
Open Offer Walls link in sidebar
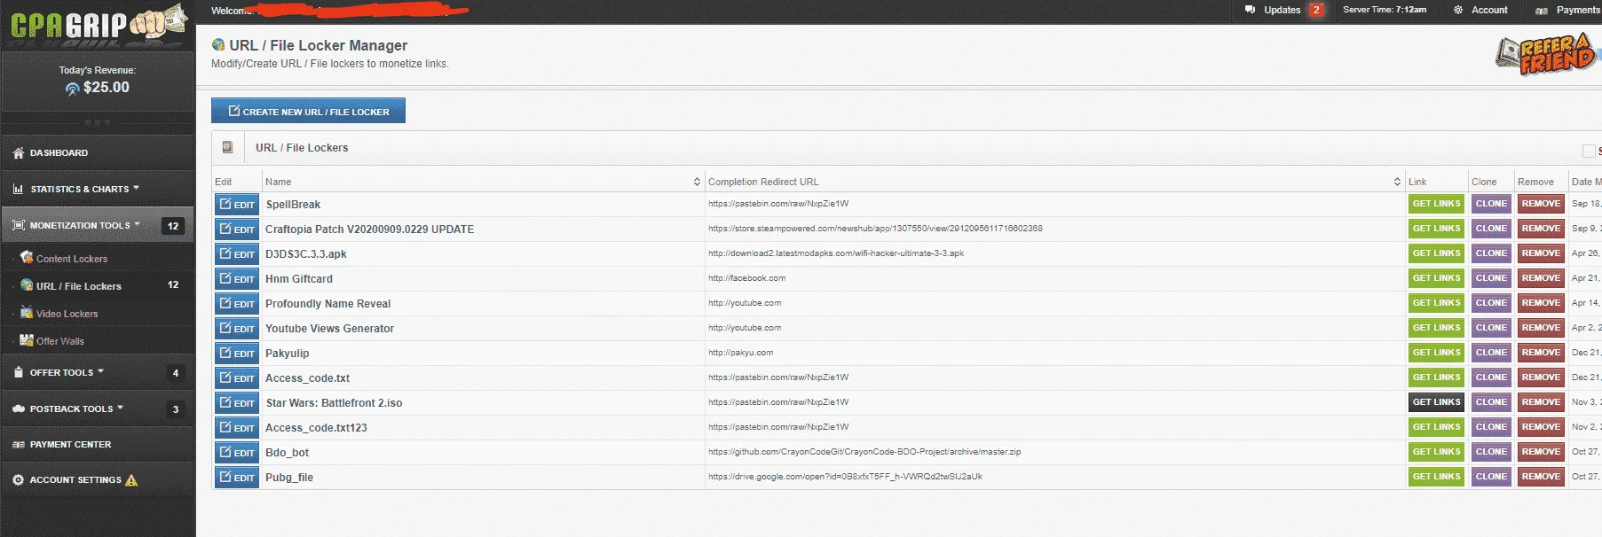coord(60,341)
